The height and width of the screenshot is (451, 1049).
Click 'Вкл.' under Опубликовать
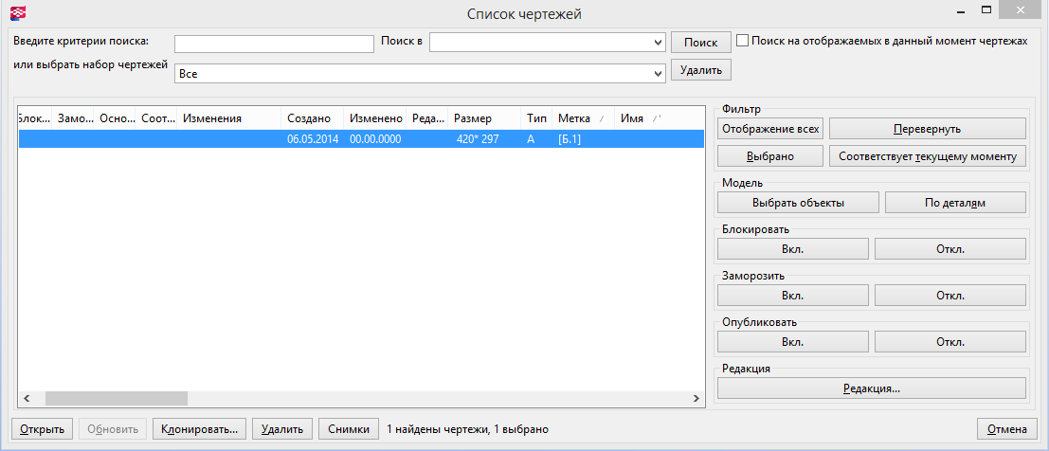(793, 341)
